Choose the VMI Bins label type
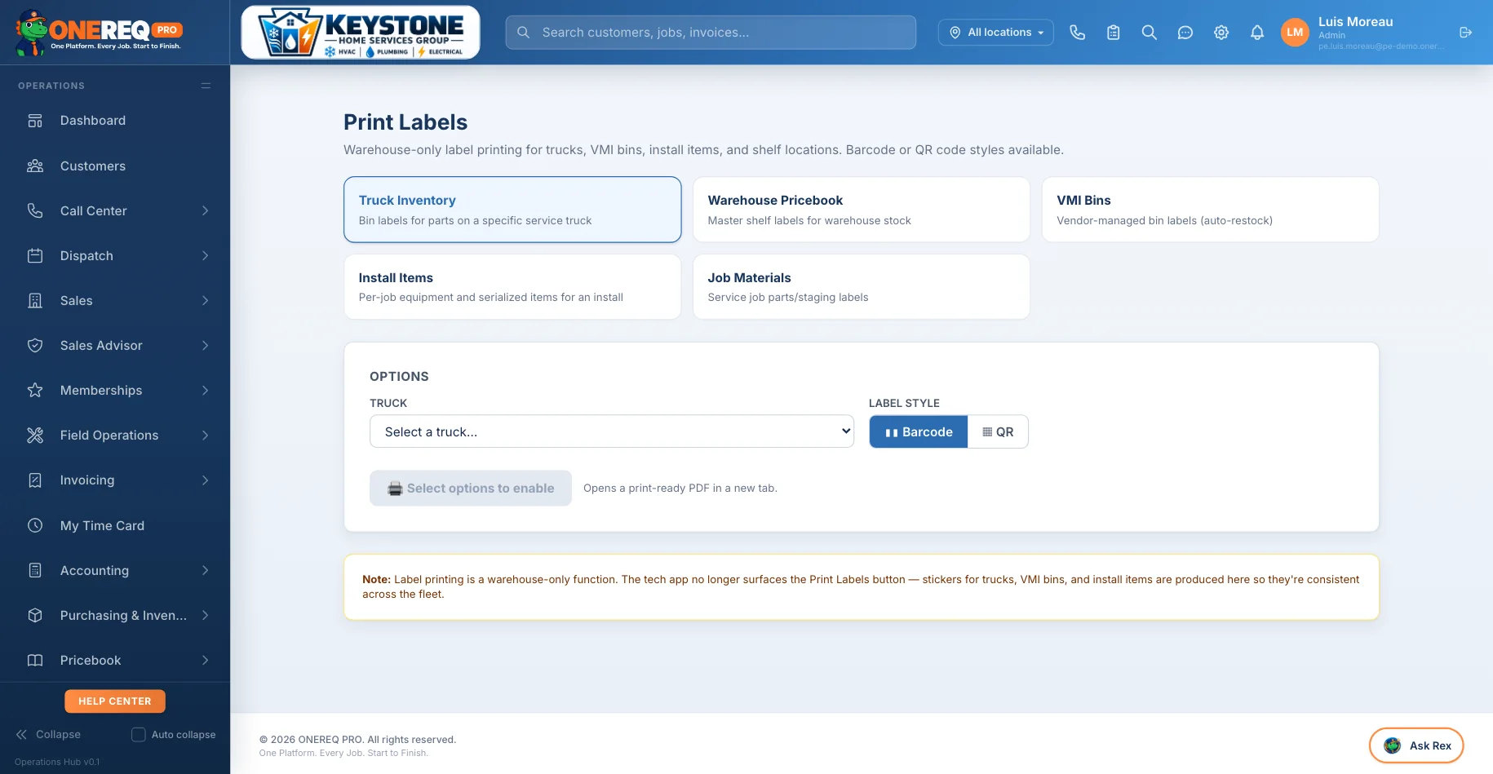The image size is (1493, 774). coord(1210,210)
